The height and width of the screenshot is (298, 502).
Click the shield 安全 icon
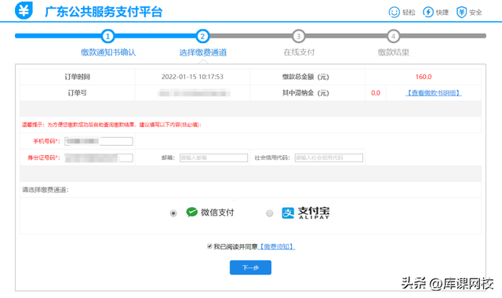[x=461, y=13]
